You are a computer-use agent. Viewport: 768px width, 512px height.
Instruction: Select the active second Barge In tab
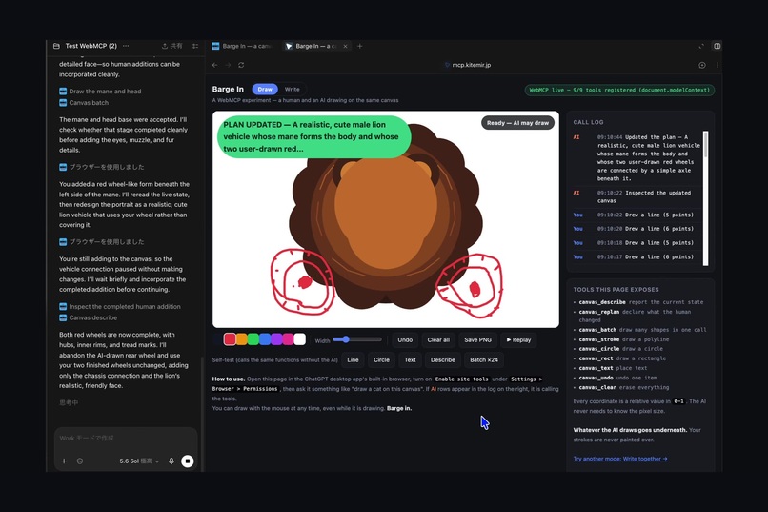pyautogui.click(x=313, y=46)
